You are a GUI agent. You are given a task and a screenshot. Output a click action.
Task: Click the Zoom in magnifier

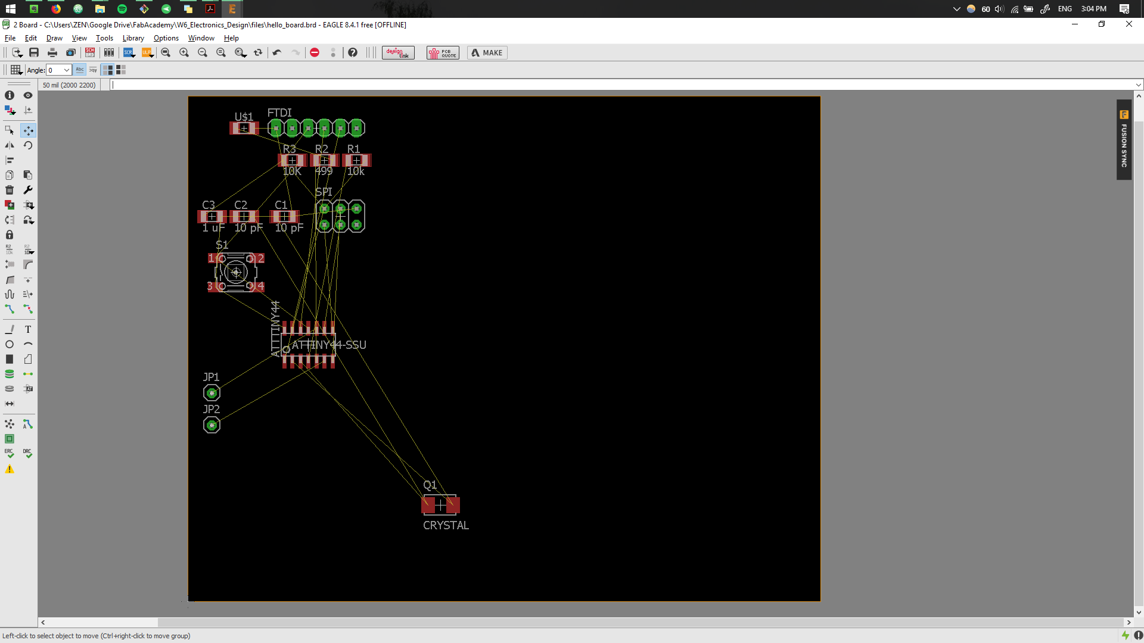184,52
